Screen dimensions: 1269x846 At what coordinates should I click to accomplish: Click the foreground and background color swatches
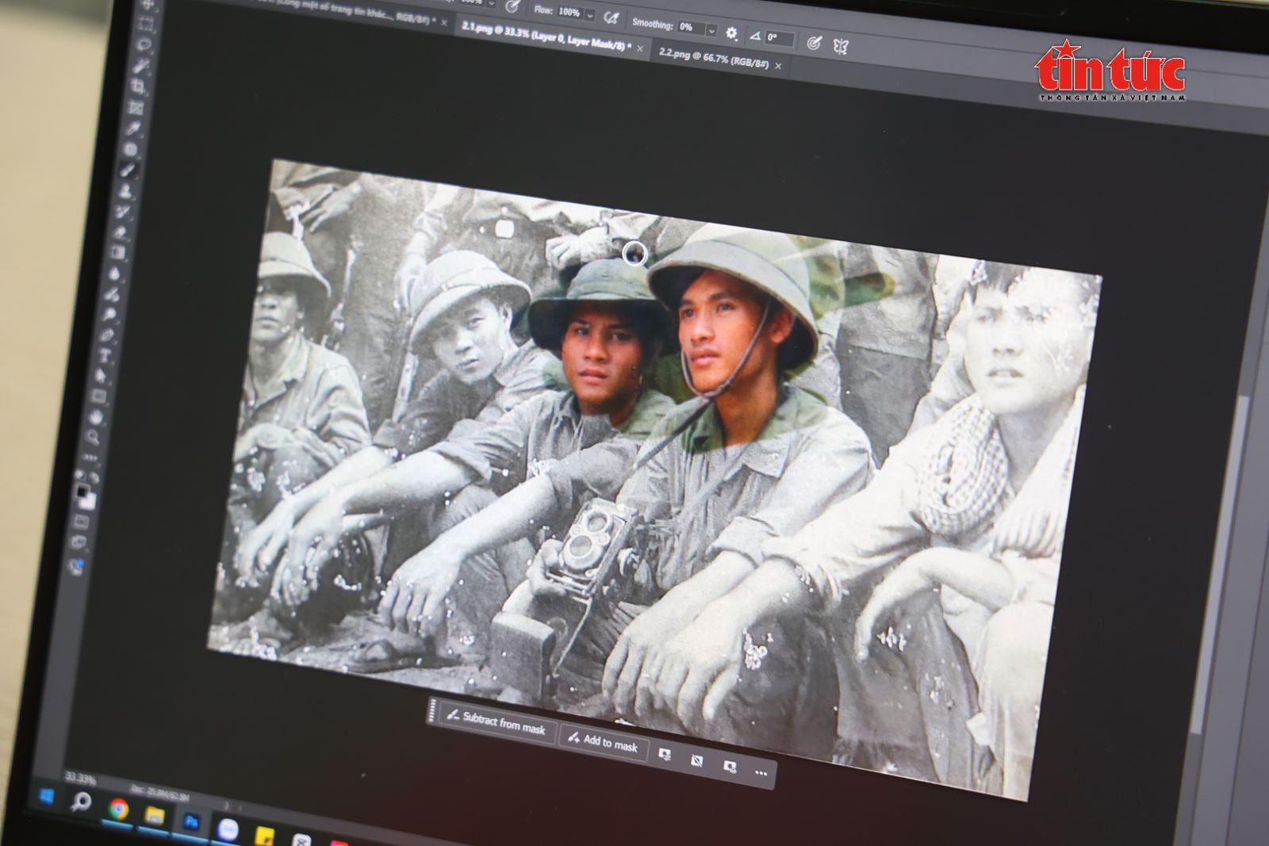click(84, 496)
